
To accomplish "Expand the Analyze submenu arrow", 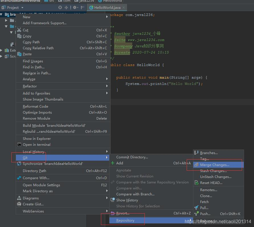I will coord(107,79).
